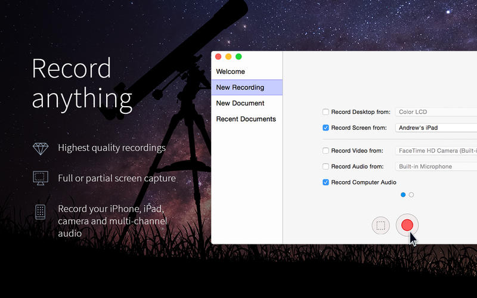
Task: Click the yellow minimize window button
Action: coord(228,57)
